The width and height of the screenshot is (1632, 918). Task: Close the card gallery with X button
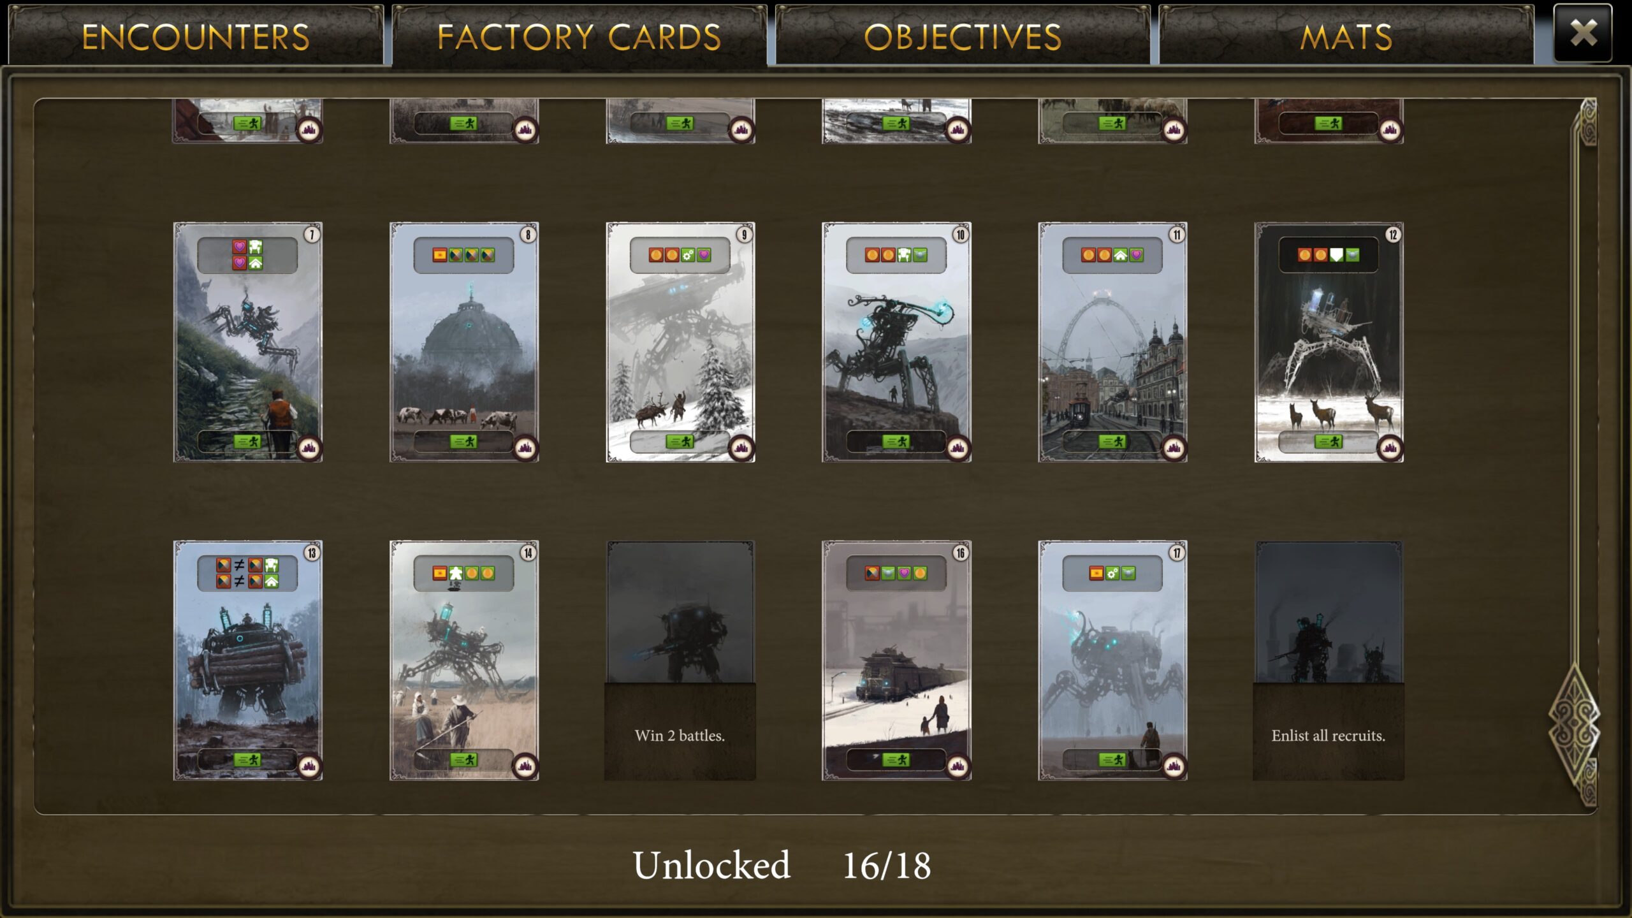click(1583, 33)
